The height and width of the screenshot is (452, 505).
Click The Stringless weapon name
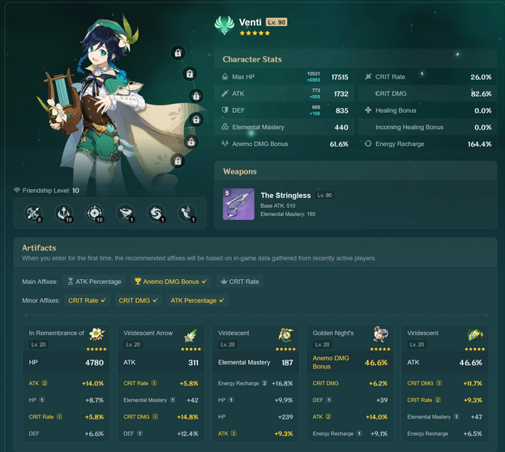click(x=285, y=196)
